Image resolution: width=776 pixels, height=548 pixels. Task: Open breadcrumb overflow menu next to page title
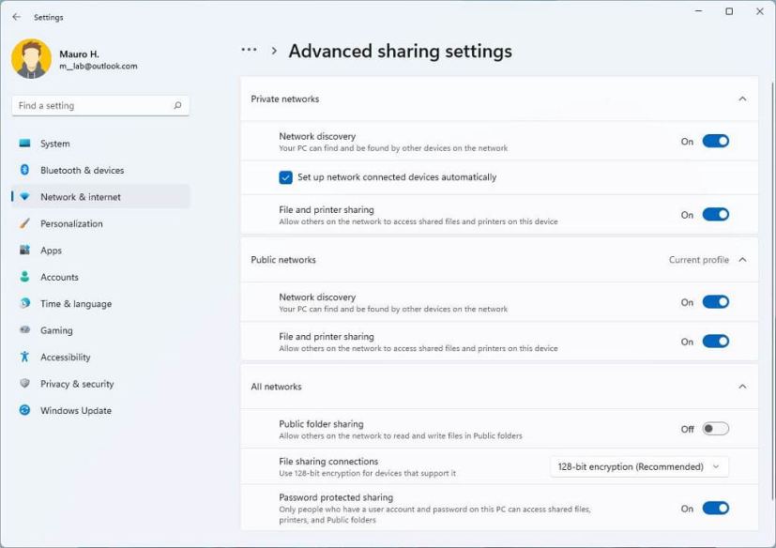tap(249, 52)
